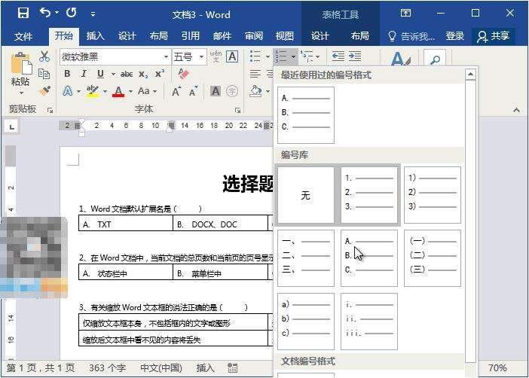
Task: Click the Shrink Font icon
Action: (194, 91)
